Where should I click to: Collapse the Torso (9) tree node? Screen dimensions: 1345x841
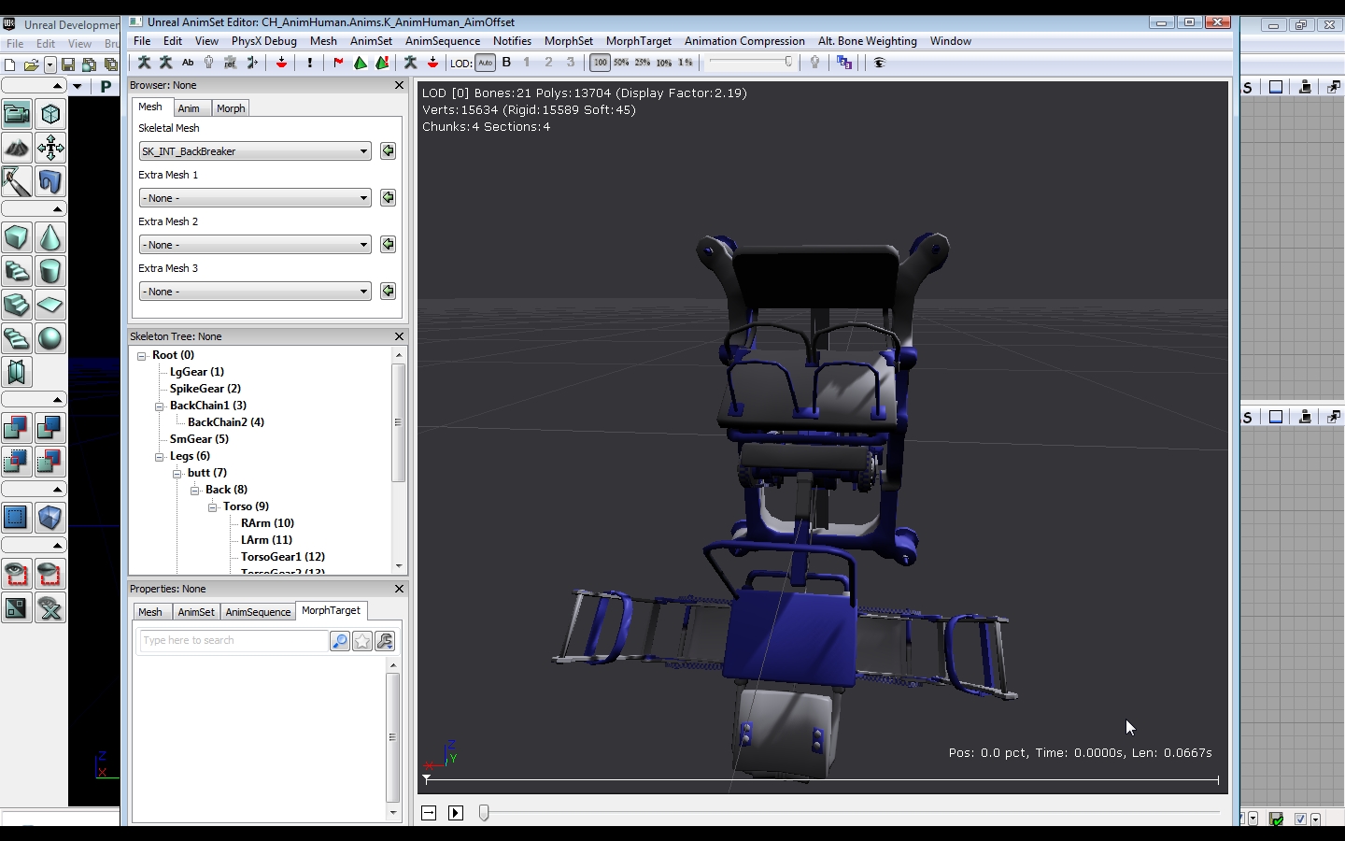[213, 507]
